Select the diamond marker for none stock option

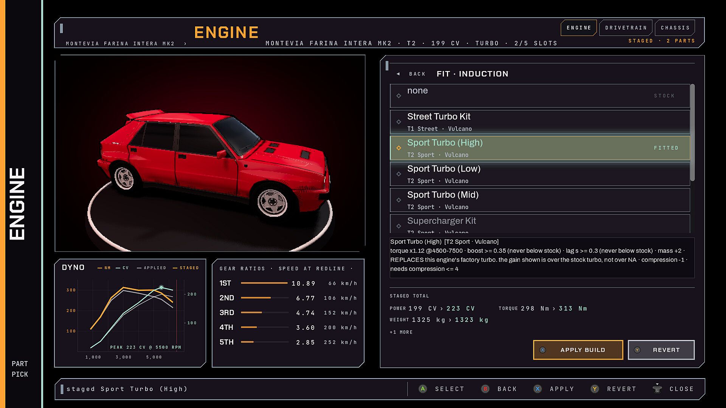coord(399,96)
